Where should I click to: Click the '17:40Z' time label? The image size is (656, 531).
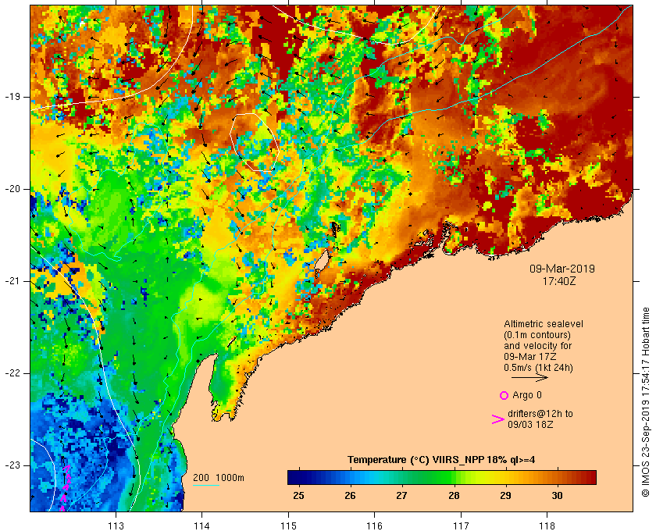point(559,281)
